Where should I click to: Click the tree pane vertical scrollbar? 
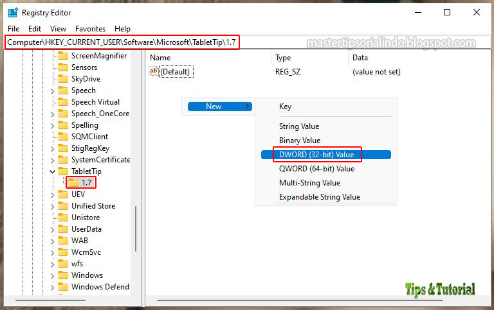[136, 228]
